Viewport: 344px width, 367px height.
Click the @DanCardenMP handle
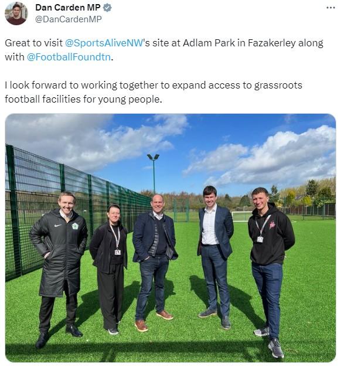coord(69,19)
